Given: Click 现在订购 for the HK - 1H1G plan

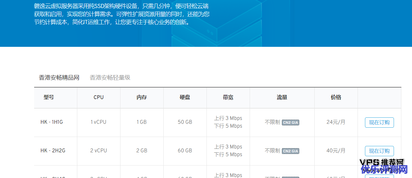Looking at the screenshot, I should click(x=379, y=123).
